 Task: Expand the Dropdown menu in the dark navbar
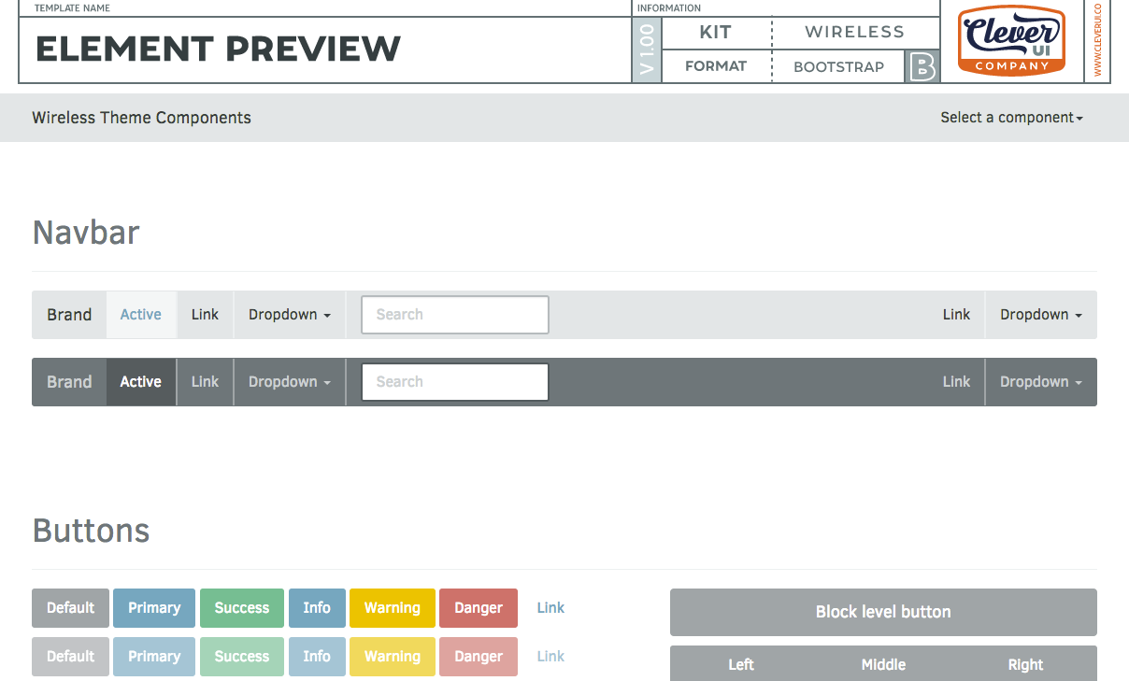[289, 381]
